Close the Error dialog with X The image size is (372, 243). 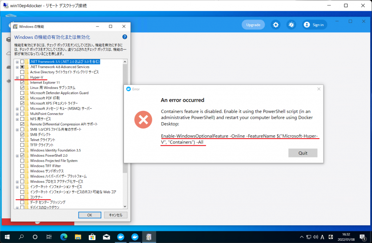[x=319, y=89]
